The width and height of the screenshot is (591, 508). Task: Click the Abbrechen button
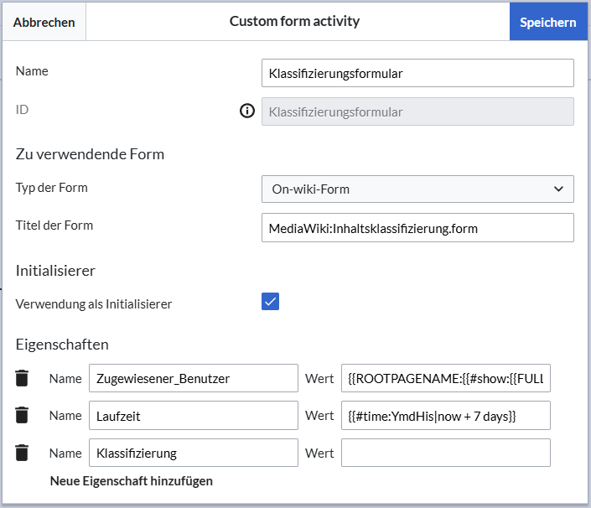point(44,23)
